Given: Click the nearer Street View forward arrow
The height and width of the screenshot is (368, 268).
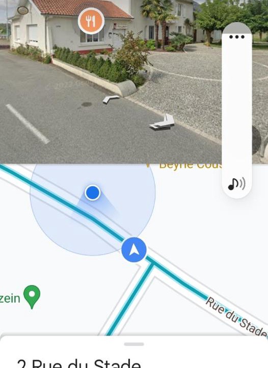Looking at the screenshot, I should click(x=163, y=123).
